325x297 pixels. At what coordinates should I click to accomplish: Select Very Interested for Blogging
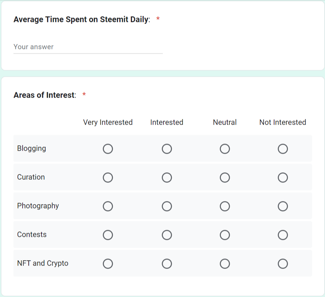click(108, 149)
